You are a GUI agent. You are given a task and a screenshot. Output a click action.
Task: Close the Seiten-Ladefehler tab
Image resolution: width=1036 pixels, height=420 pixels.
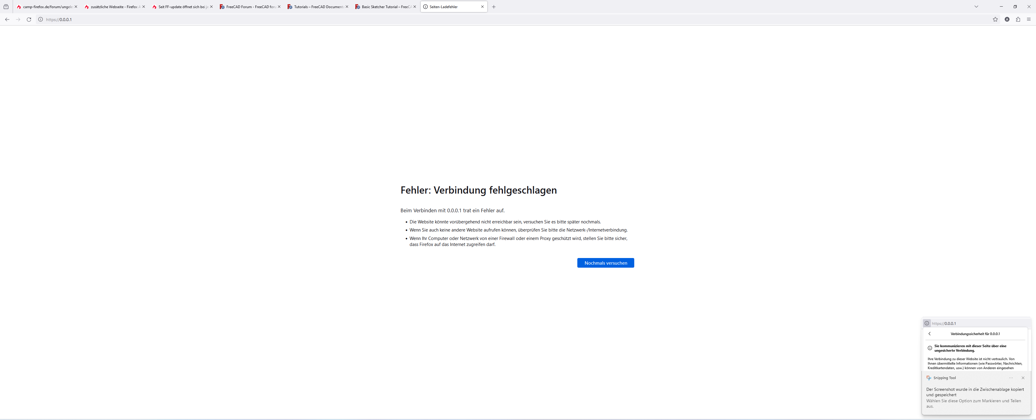[482, 7]
